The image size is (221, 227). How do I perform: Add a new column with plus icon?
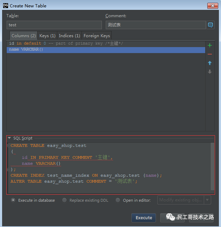pyautogui.click(x=210, y=45)
